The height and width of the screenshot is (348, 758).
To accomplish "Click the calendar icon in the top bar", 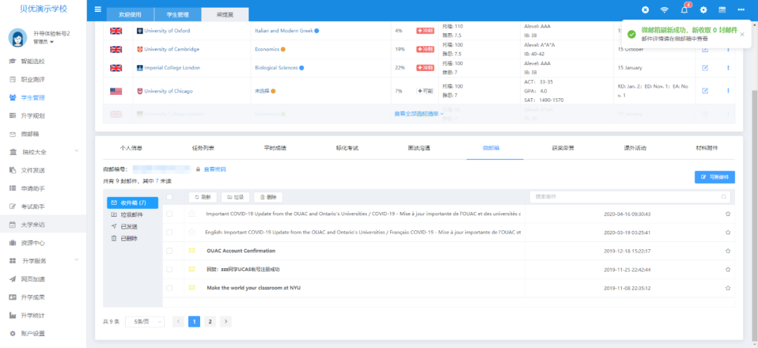I will coord(722,9).
